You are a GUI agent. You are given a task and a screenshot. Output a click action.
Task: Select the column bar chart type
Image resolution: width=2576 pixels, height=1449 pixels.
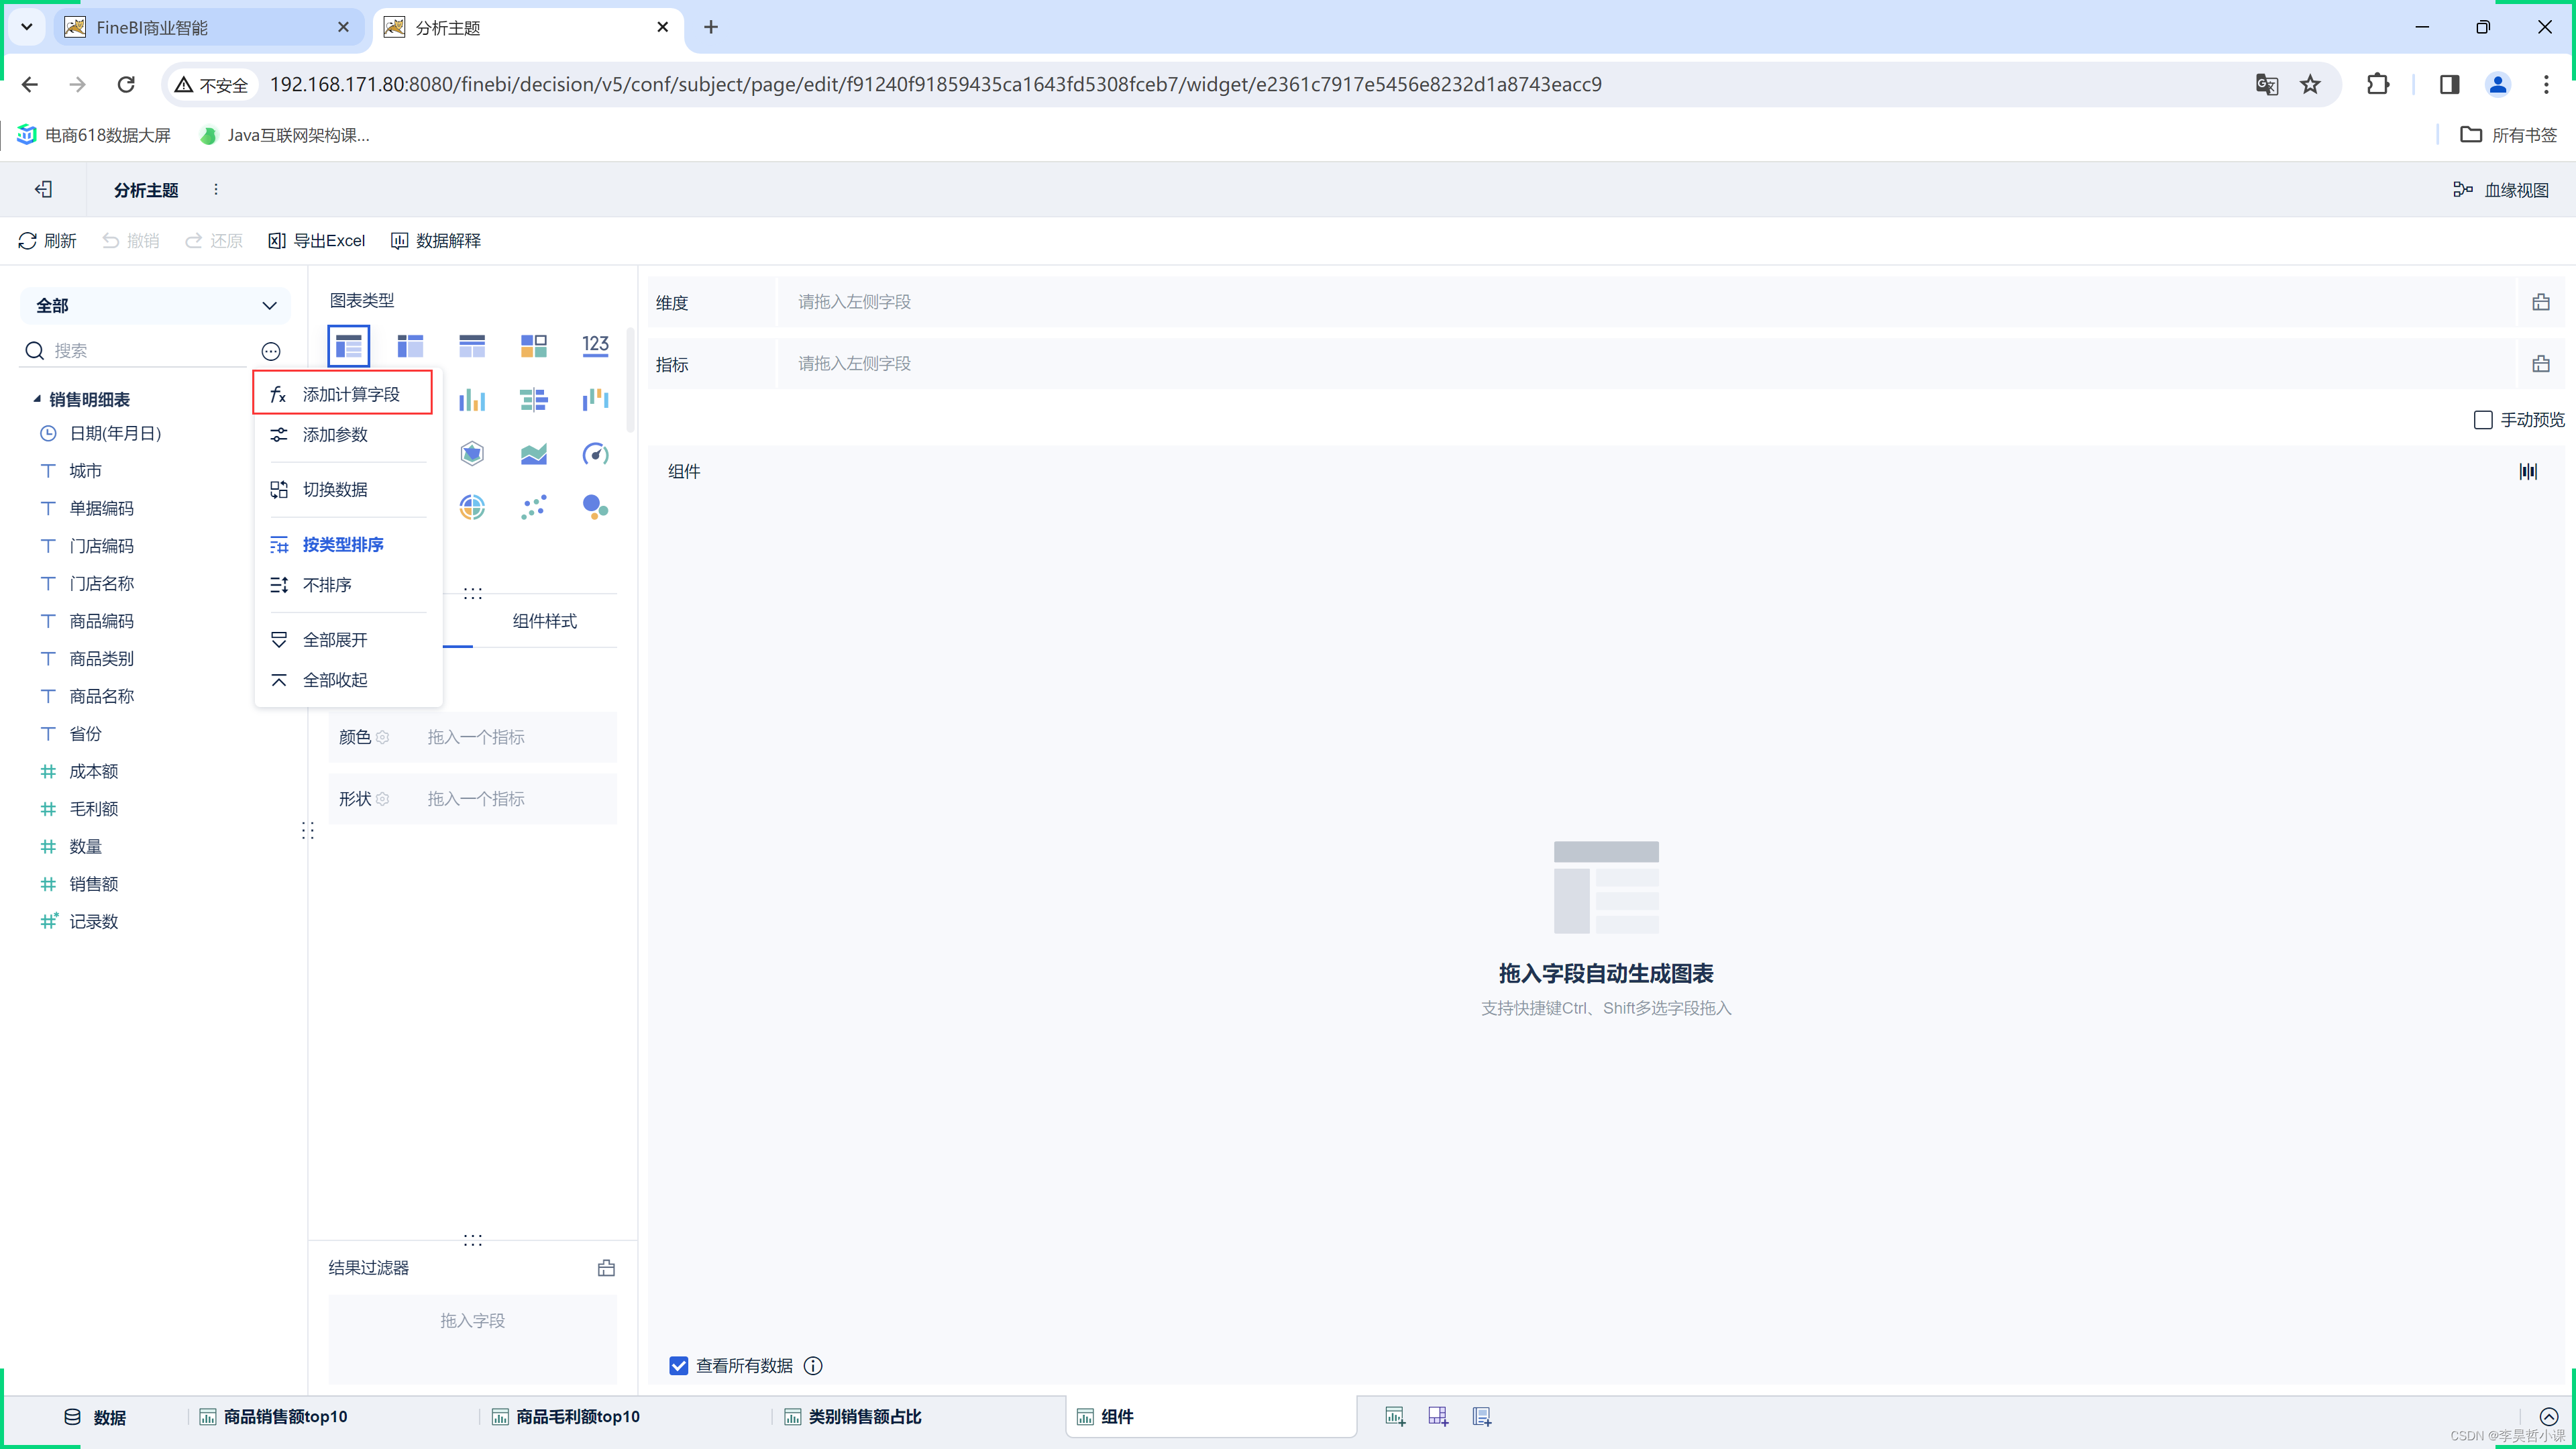point(472,401)
